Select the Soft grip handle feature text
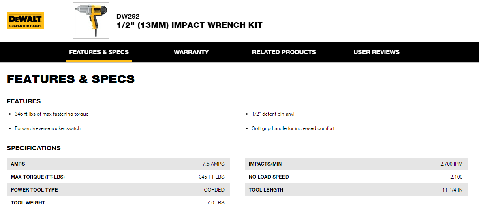 click(293, 128)
